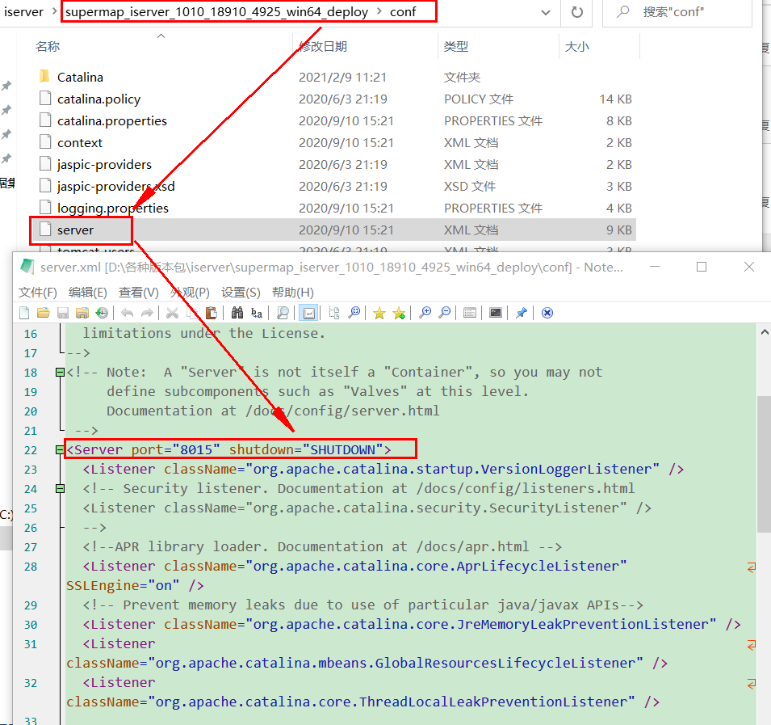Click the file icon beside catalina.policy

(45, 99)
